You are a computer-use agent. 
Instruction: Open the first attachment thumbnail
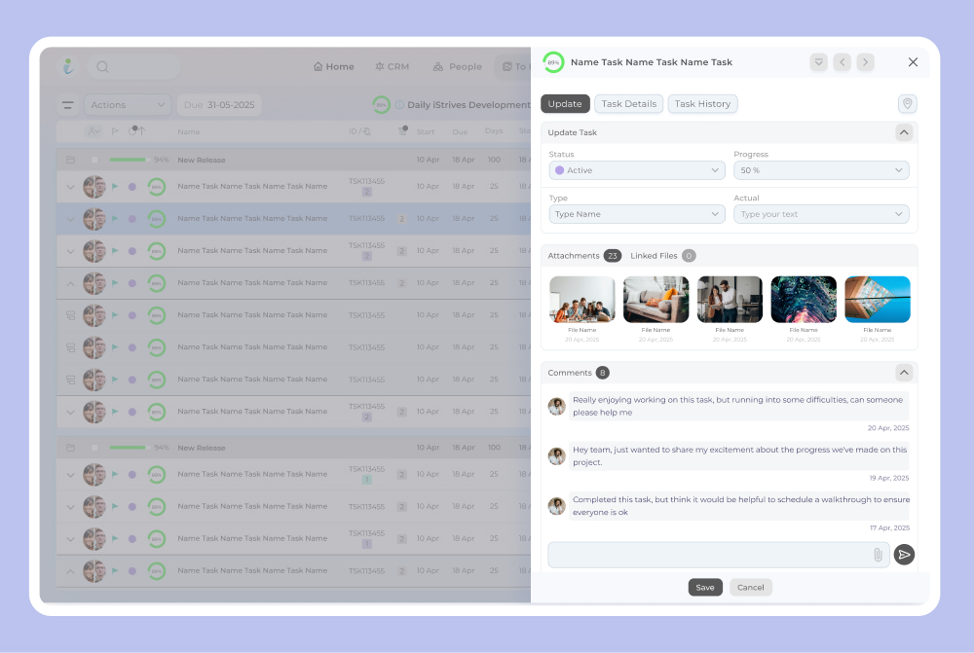581,300
